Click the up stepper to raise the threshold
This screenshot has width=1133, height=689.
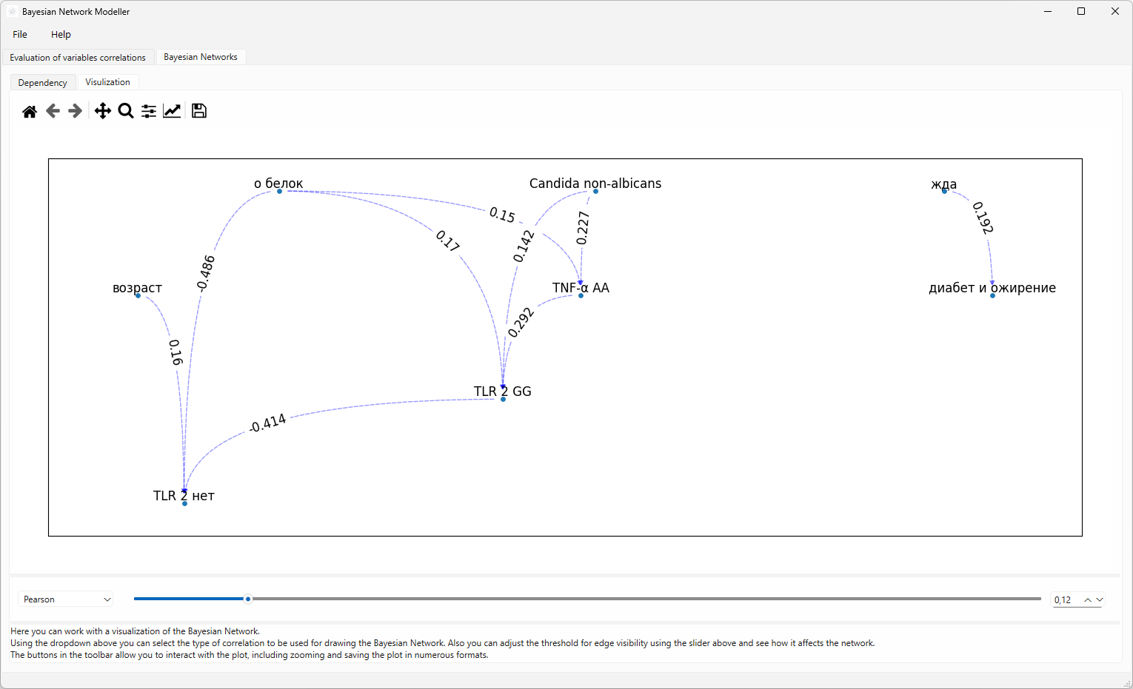pyautogui.click(x=1088, y=599)
